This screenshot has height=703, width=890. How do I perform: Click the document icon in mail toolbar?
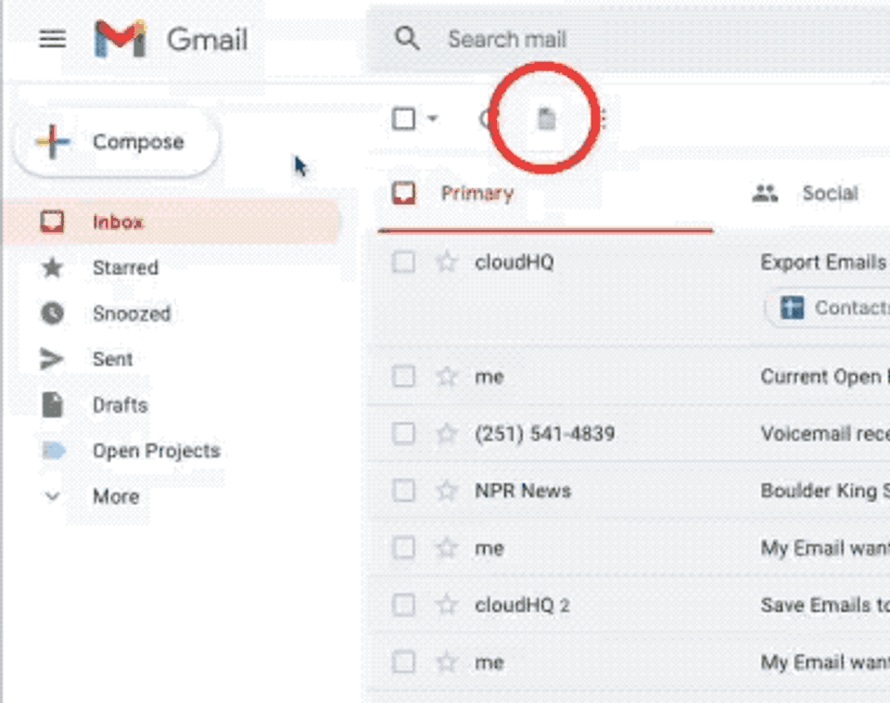point(547,120)
